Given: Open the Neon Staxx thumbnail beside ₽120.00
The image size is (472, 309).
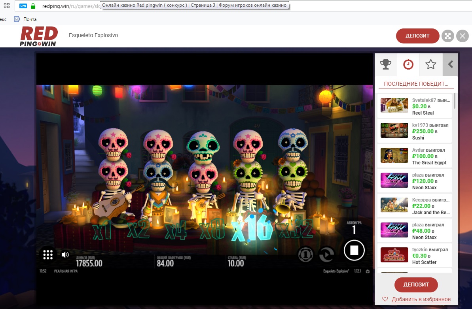Looking at the screenshot, I should 394,180.
